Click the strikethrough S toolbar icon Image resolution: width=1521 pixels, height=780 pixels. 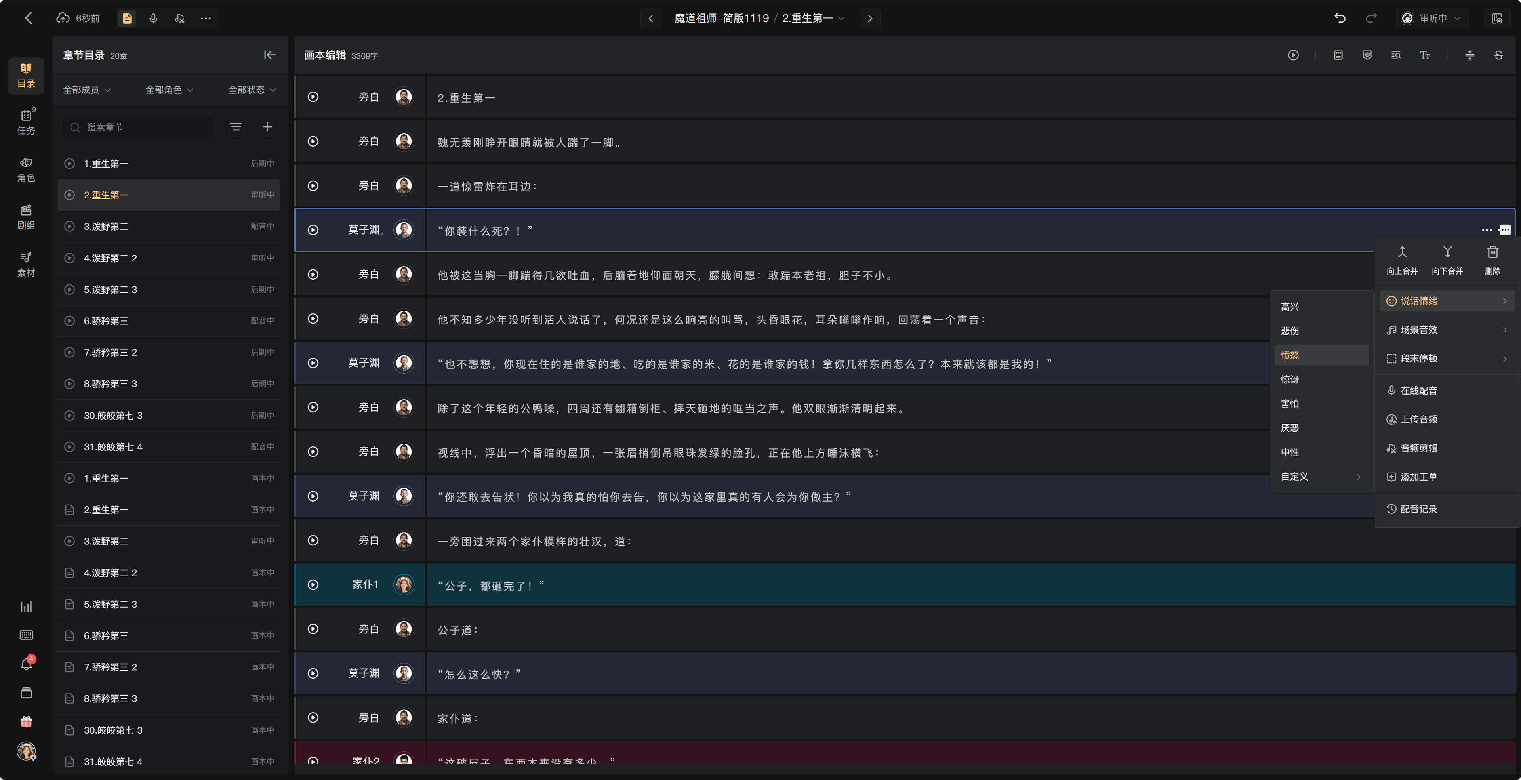[1498, 55]
